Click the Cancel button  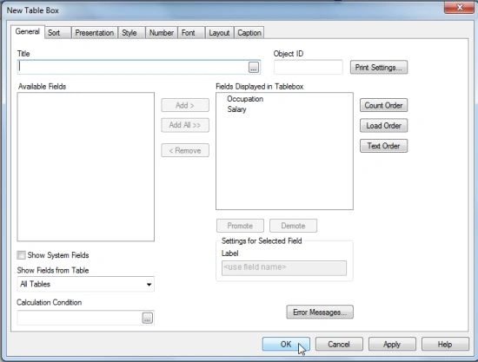[339, 344]
